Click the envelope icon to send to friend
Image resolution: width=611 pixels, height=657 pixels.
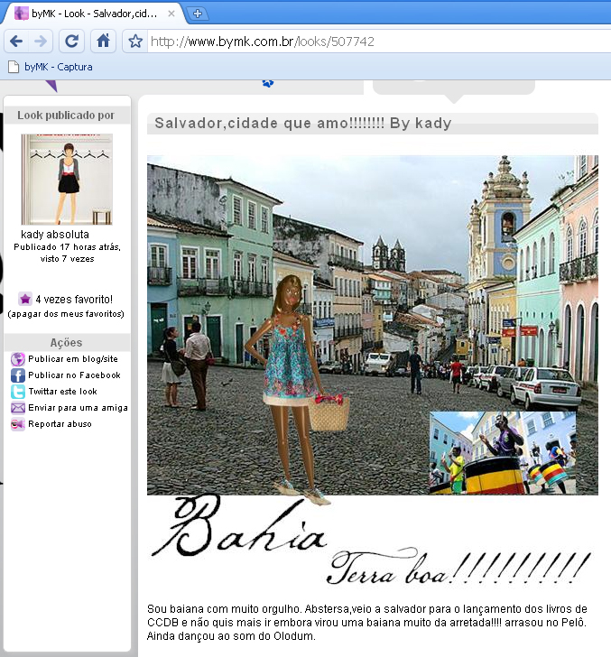pos(17,408)
